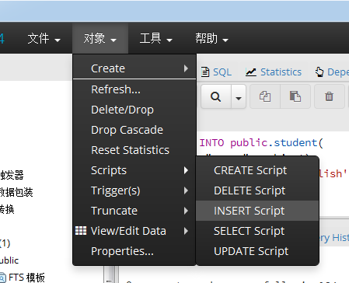This screenshot has width=349, height=283.
Task: Open the Trigger(s) submenu
Action: pos(134,190)
